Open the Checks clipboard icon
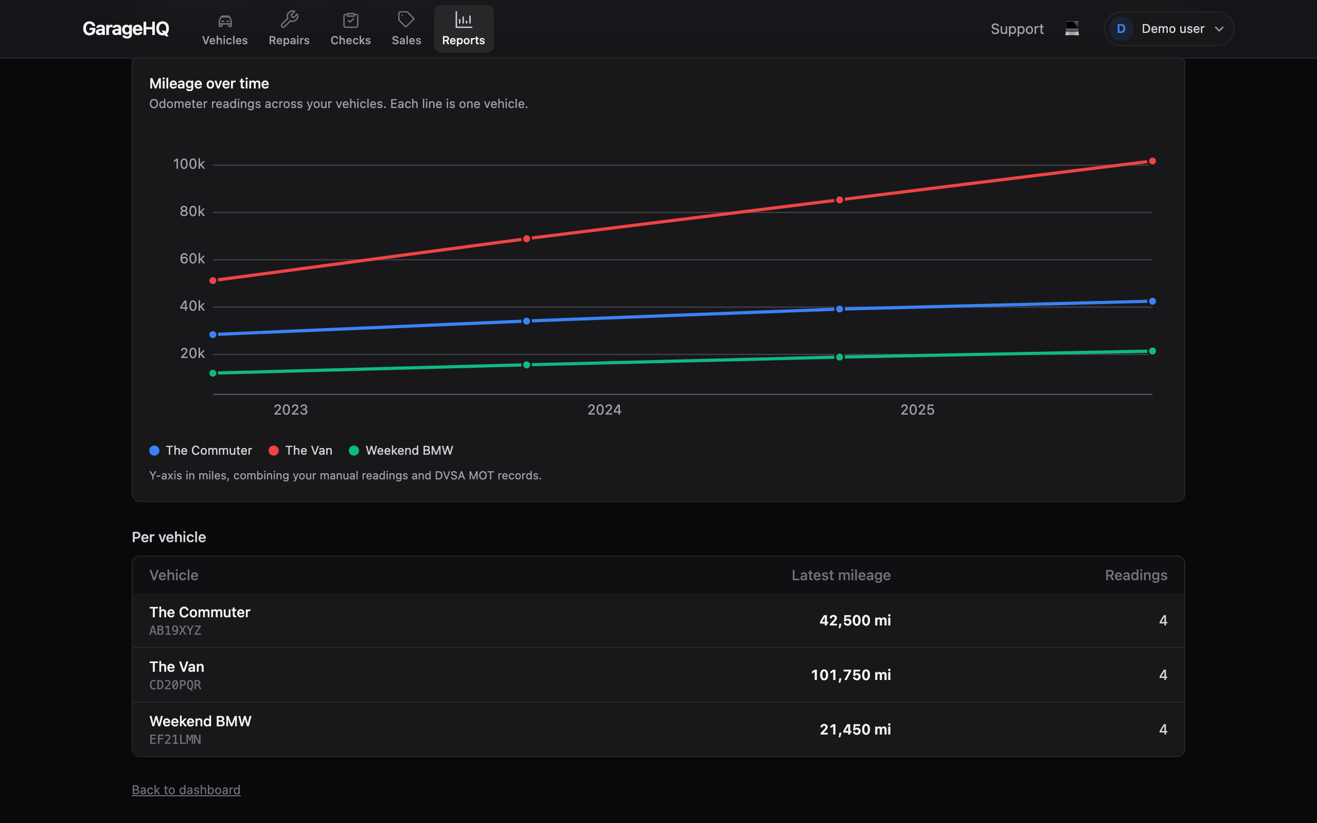This screenshot has height=823, width=1317. tap(350, 21)
